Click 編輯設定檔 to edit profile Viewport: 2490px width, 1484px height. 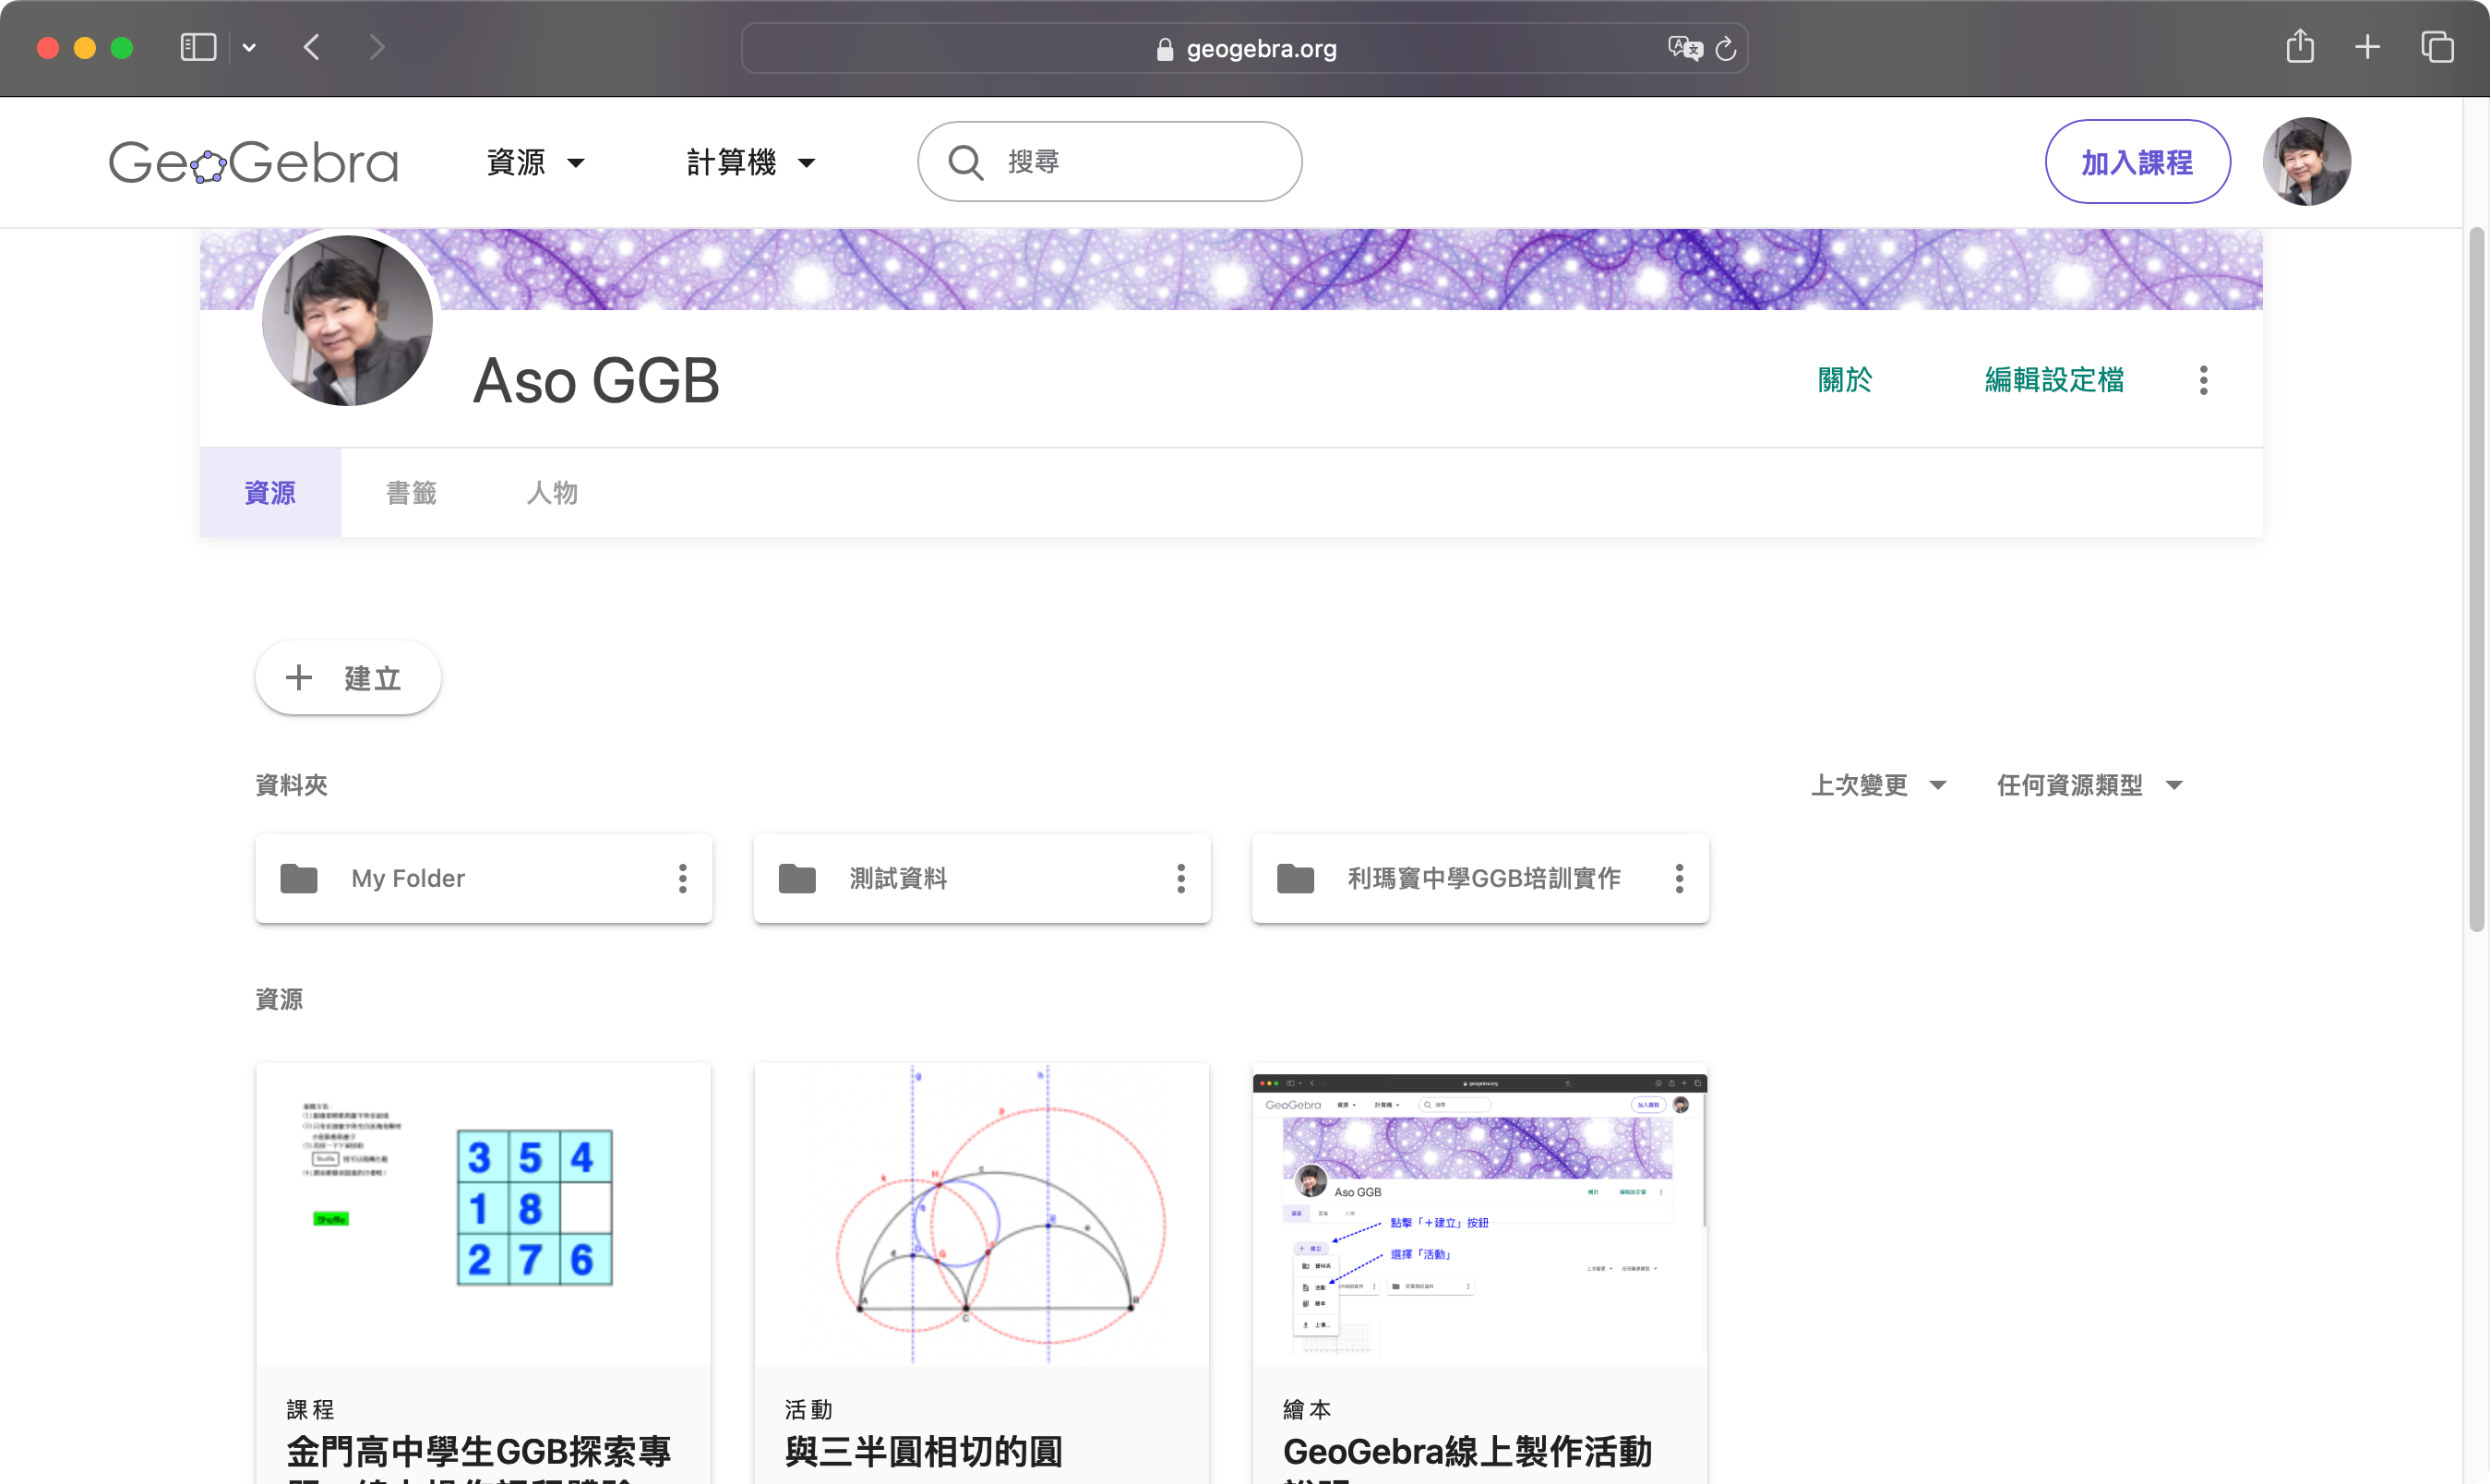(x=2054, y=380)
